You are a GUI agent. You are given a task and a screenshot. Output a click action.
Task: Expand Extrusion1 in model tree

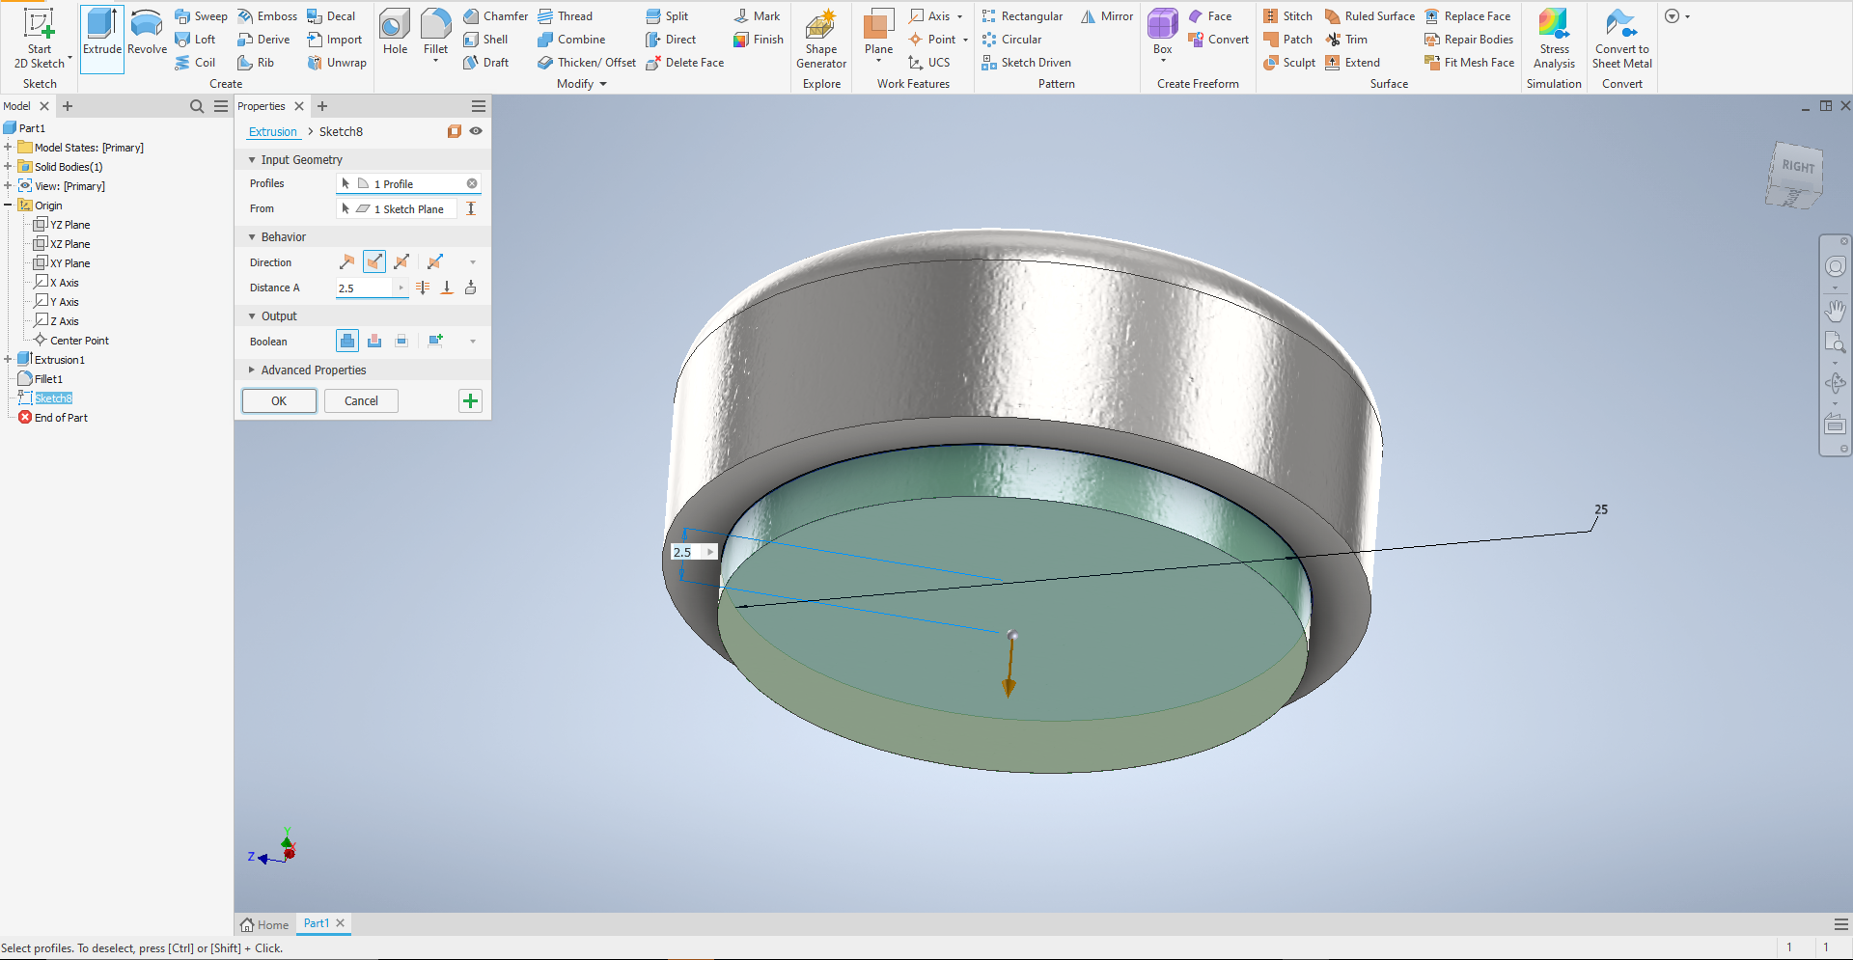(8, 360)
